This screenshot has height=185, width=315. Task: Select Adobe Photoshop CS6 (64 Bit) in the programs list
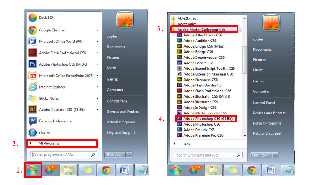208,118
